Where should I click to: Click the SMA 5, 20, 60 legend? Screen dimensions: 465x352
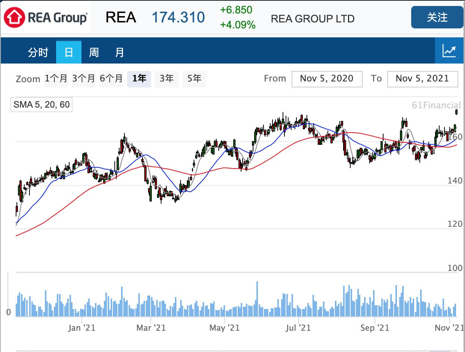41,105
